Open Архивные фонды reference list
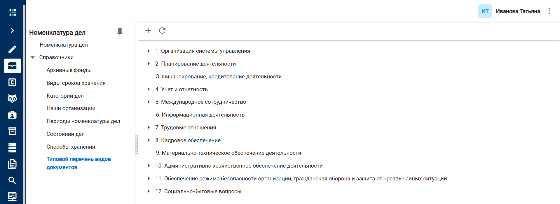Screen dimensions: 560x204 (x=69, y=70)
